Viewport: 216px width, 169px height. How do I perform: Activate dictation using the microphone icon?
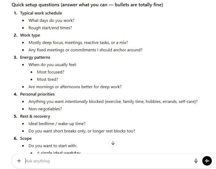(196, 161)
